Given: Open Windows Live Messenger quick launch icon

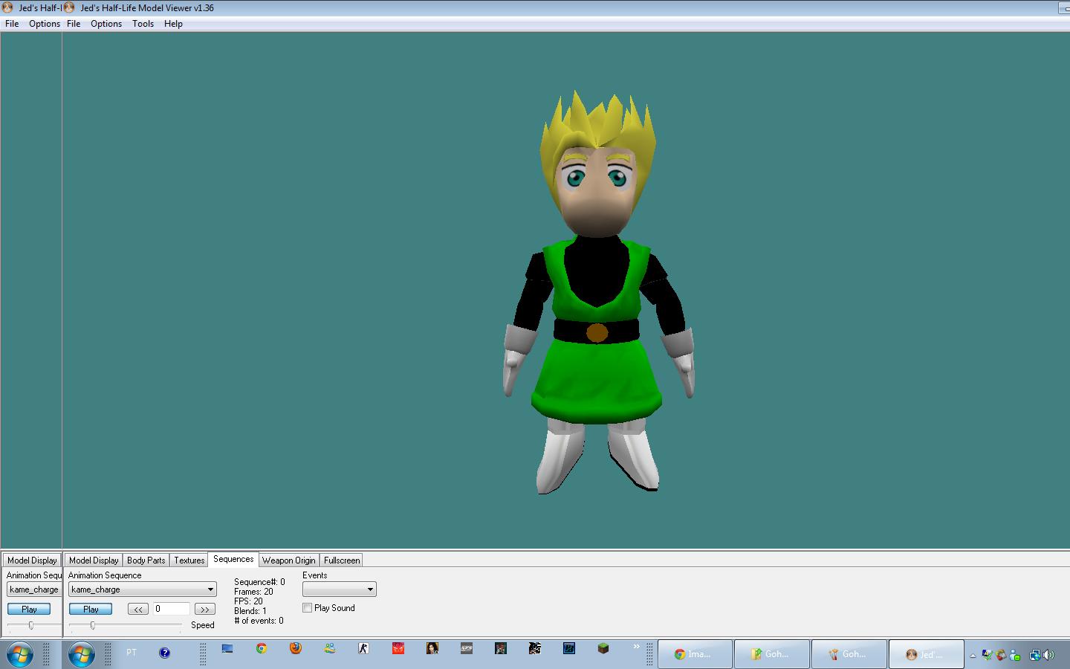Looking at the screenshot, I should [x=330, y=648].
